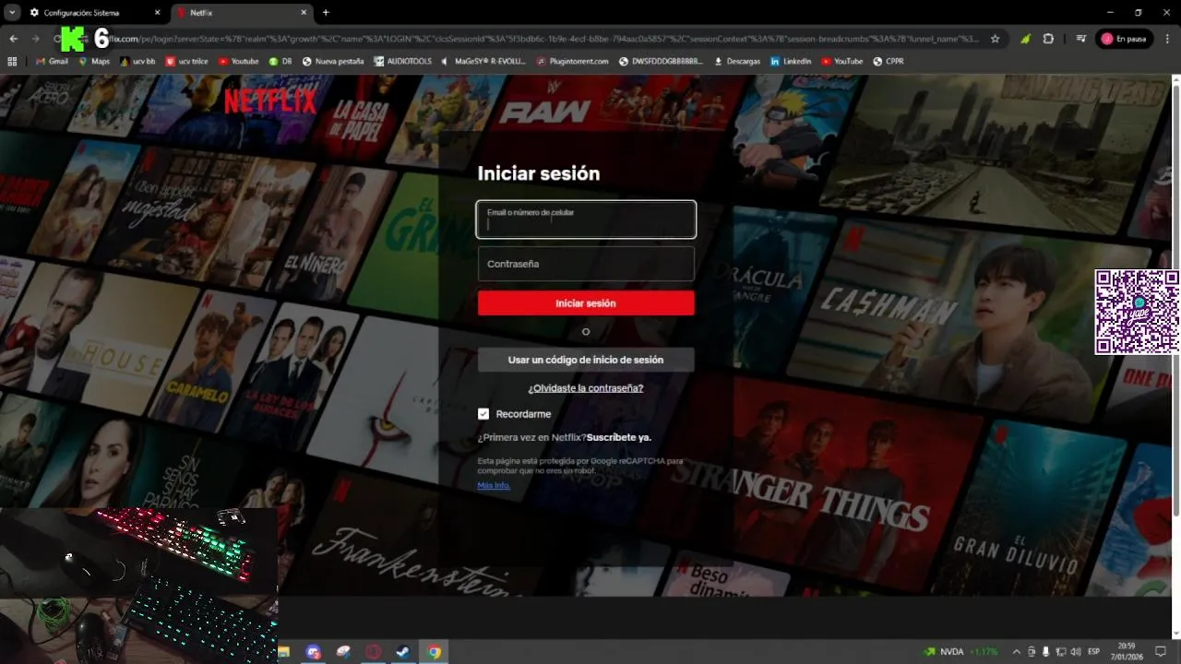Open the 'ucv bb' bookmark
1181x664 pixels.
coord(137,62)
